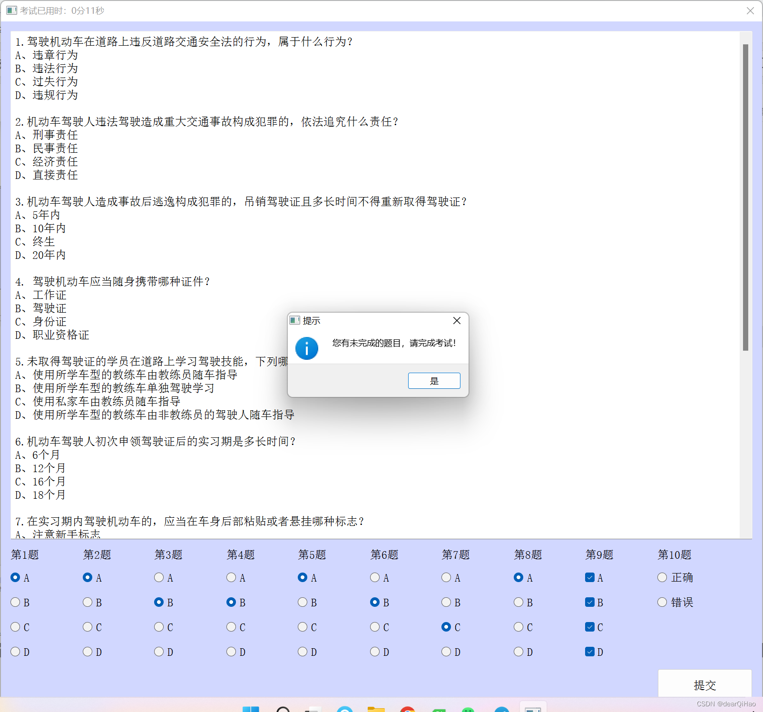Click question 1 text about 违反道路交通安全法
This screenshot has width=763, height=712.
pos(184,42)
